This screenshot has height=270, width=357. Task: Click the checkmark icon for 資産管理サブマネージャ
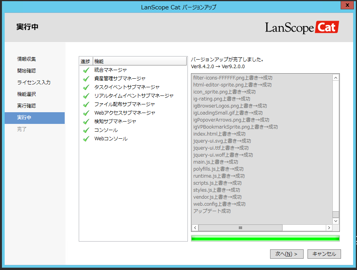pos(86,78)
